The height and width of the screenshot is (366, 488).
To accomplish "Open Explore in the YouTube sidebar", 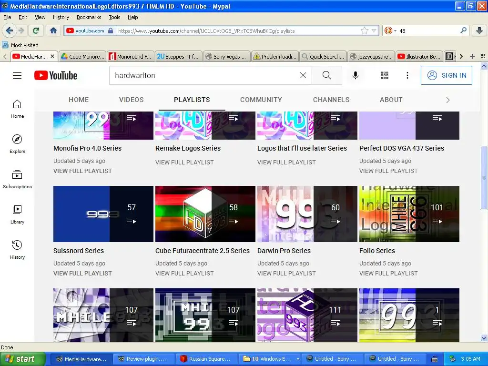I will pos(17,144).
